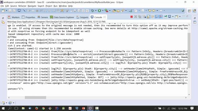Open the Debug launch dropdown arrow

click(x=96, y=11)
